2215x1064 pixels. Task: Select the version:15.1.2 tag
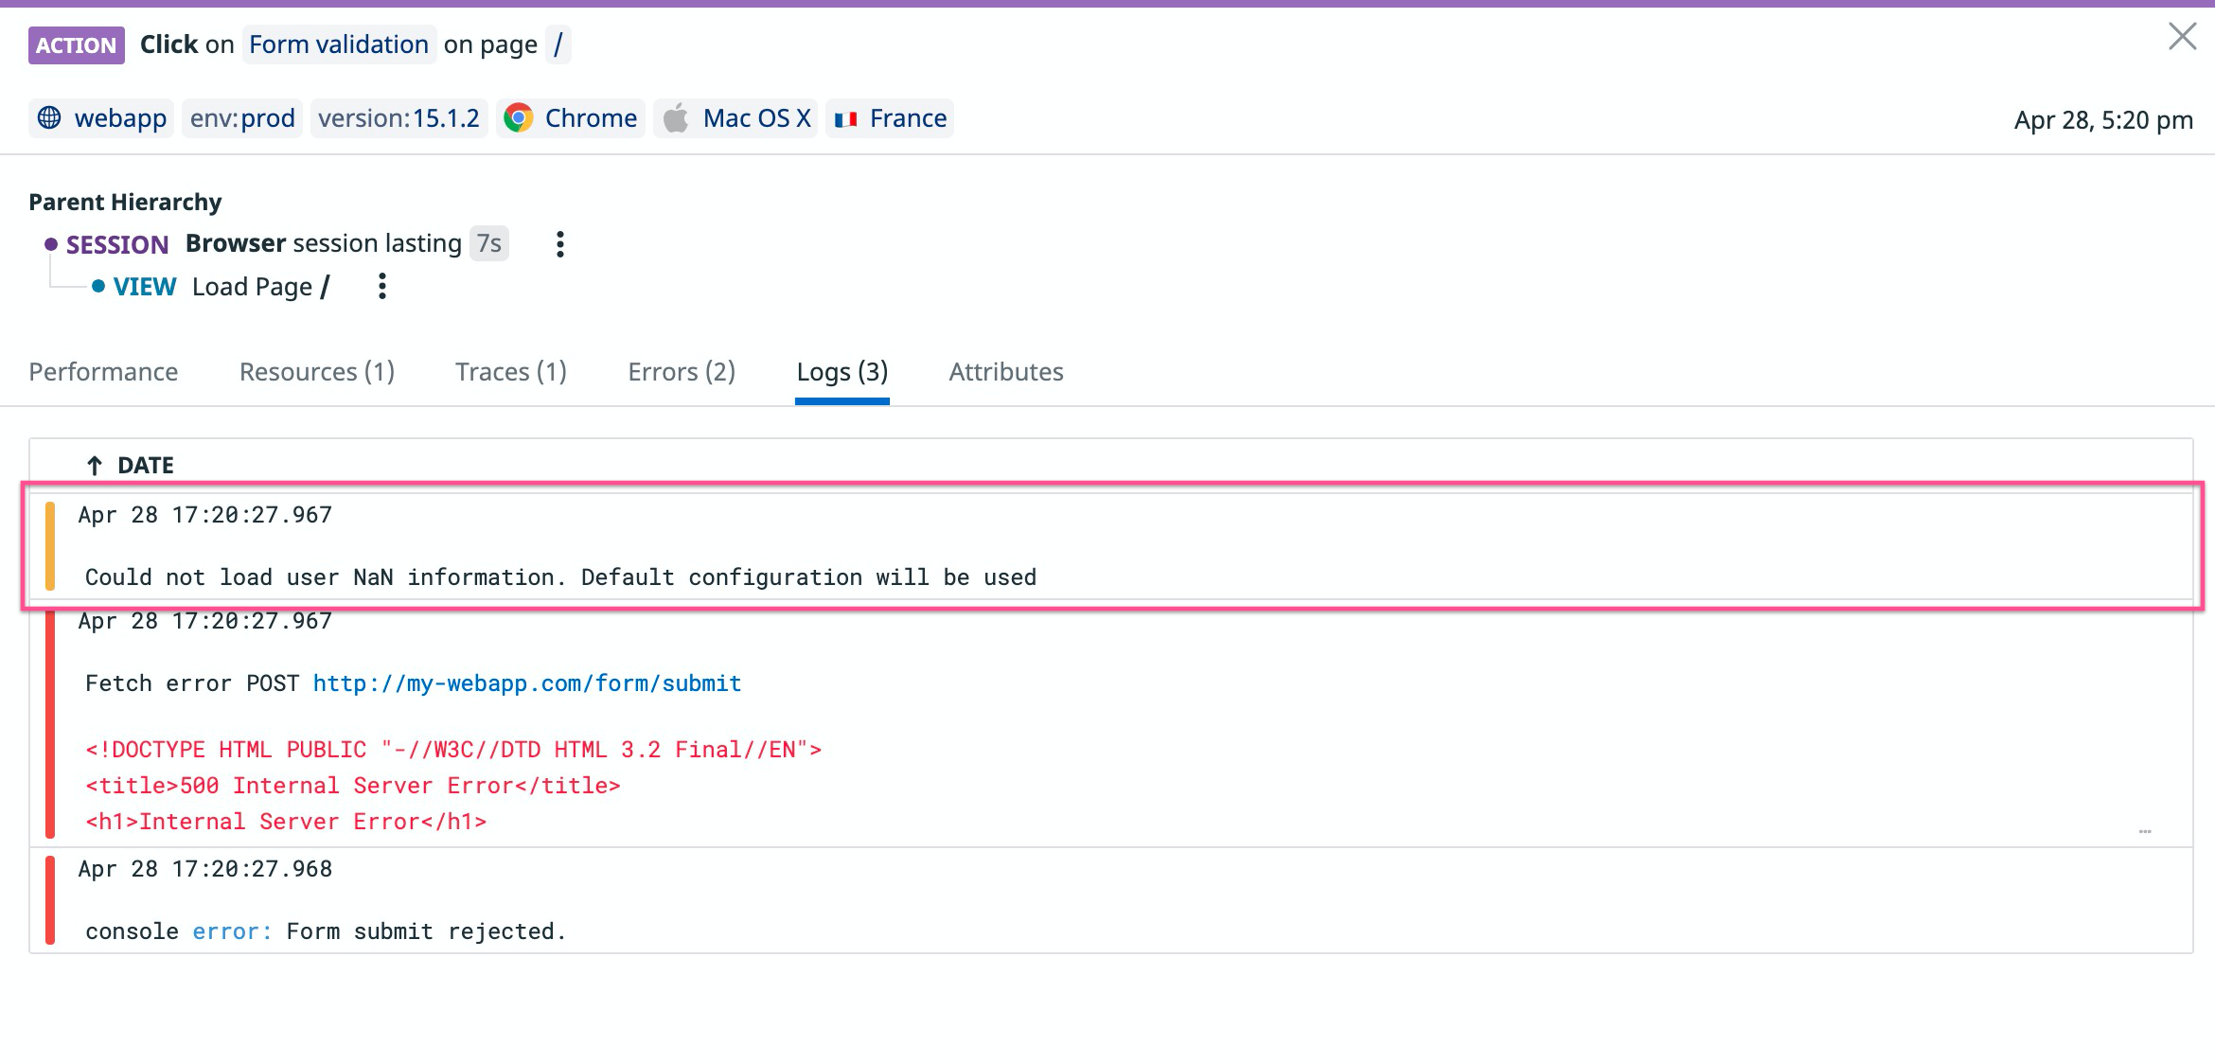click(x=399, y=118)
